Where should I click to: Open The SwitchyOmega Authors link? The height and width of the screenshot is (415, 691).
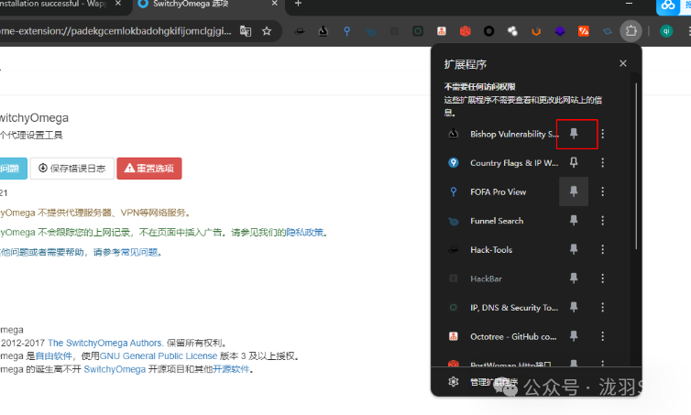click(x=105, y=343)
